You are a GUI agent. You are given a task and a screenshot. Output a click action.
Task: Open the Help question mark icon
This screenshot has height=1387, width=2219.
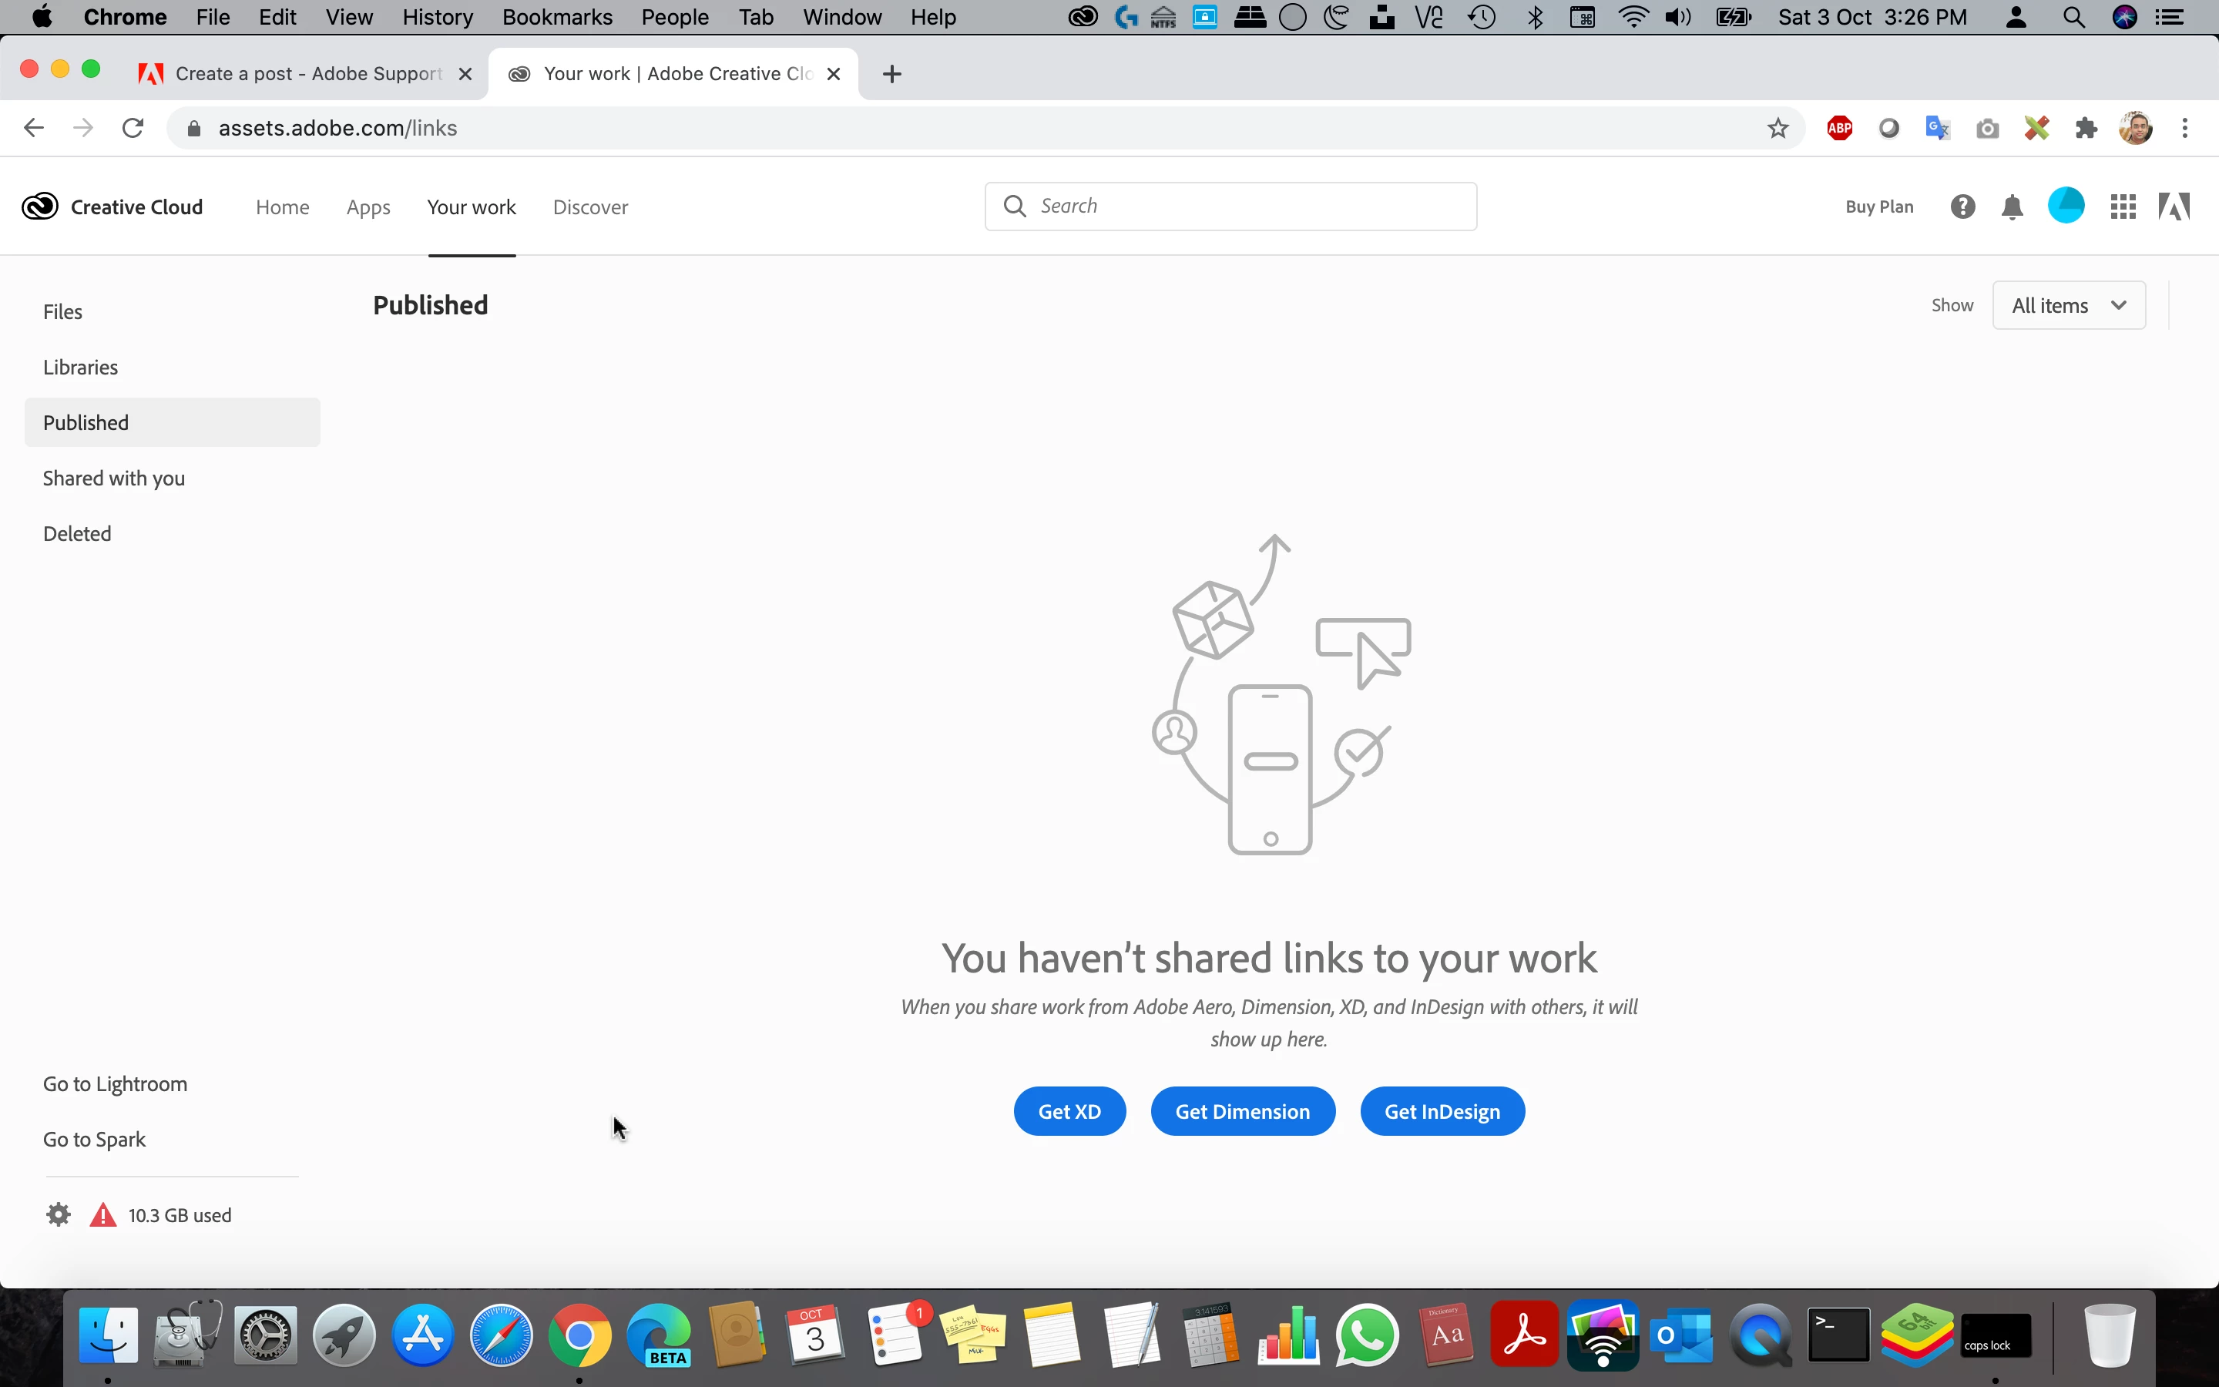coord(1962,207)
